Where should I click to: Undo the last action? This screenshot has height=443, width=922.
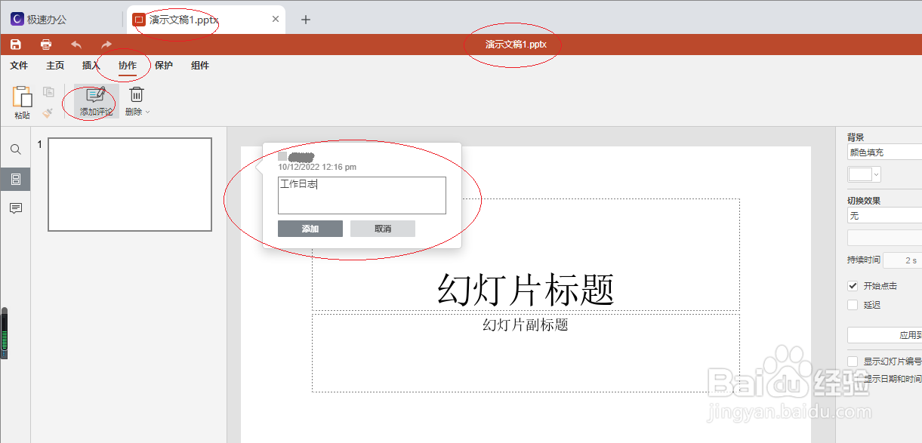click(76, 44)
